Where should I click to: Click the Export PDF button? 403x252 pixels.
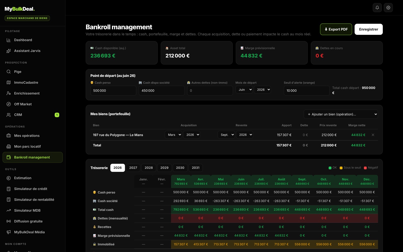pyautogui.click(x=336, y=29)
